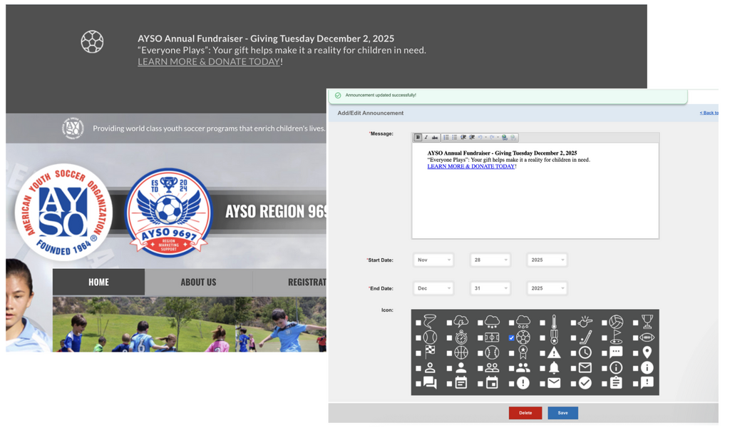Go to the HOME navigation tab
Viewport: 730px width, 433px height.
coord(98,282)
